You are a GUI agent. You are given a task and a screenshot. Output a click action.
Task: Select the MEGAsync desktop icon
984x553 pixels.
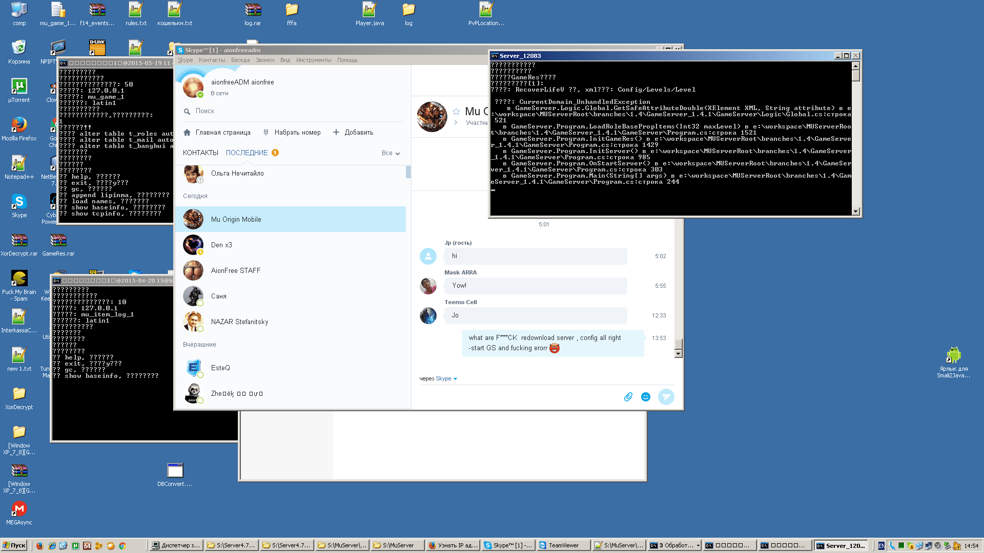coord(19,513)
